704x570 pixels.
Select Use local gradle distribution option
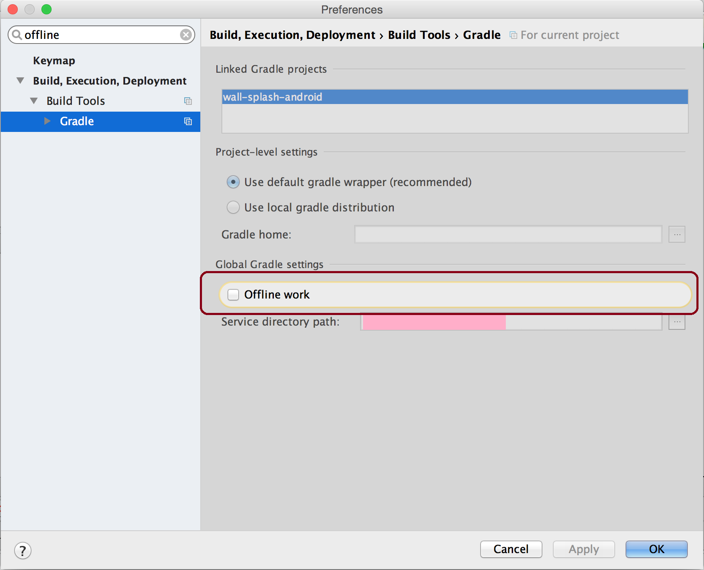233,208
